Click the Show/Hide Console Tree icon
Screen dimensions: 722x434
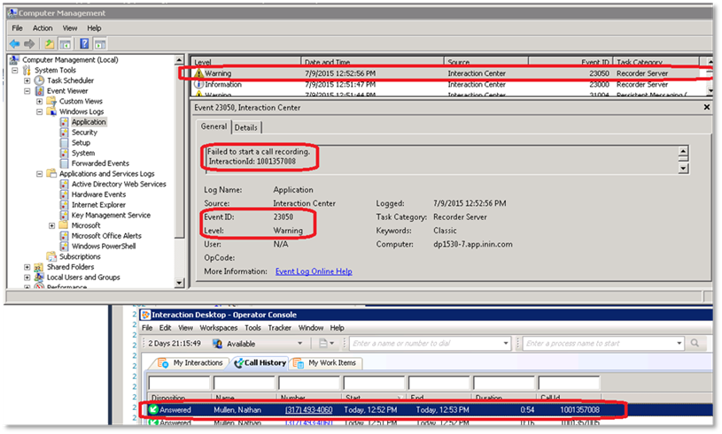coord(65,44)
